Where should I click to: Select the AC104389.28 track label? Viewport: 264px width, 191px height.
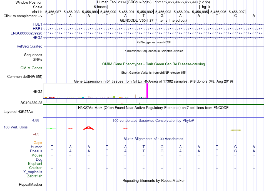(31, 103)
